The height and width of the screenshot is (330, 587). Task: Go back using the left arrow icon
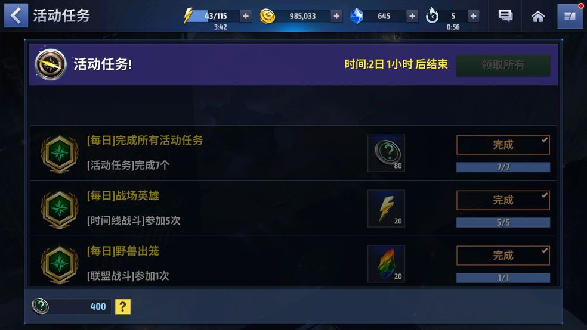16,15
